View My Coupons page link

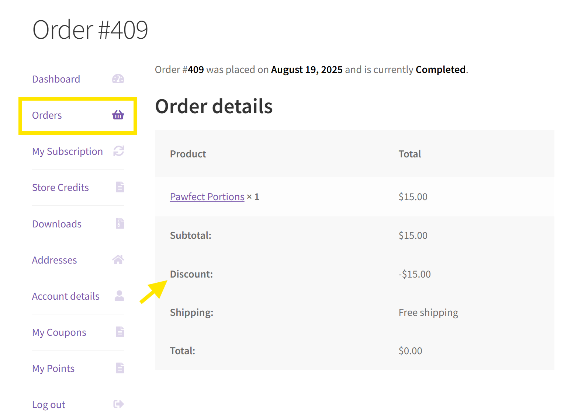tap(59, 332)
